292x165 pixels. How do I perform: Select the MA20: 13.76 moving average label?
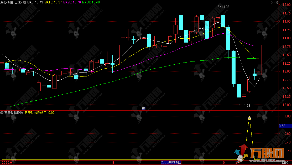(x=72, y=2)
